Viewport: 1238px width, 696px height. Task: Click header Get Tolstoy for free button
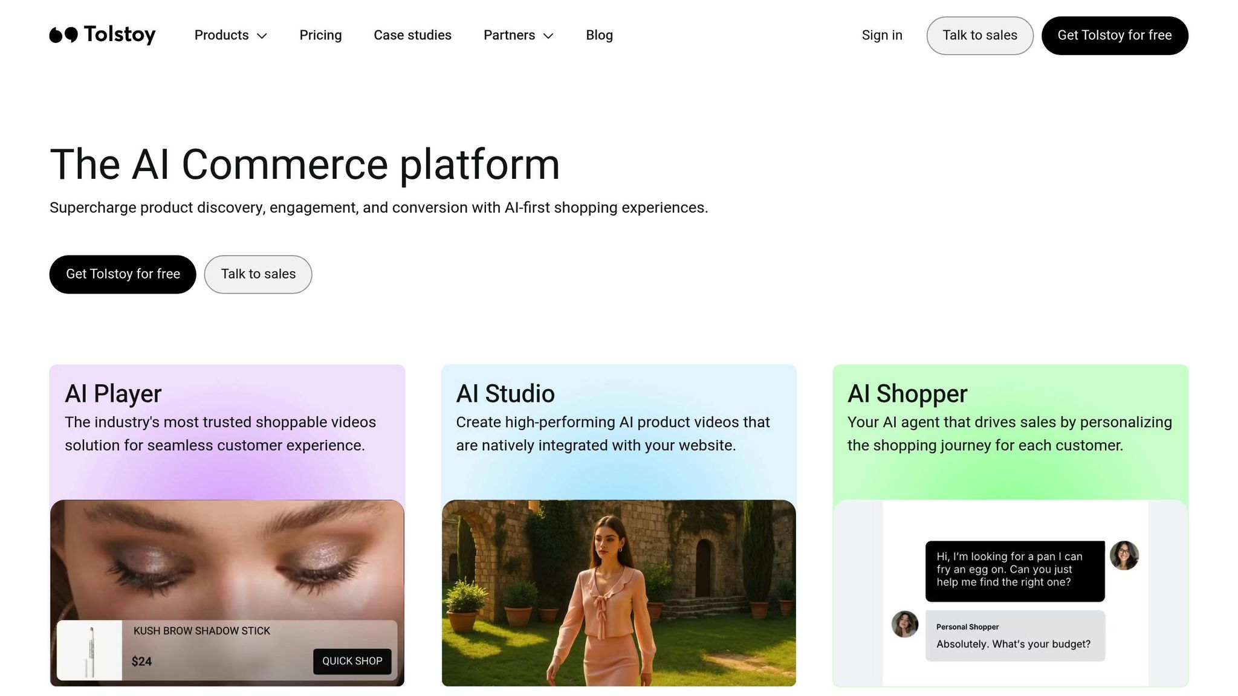coord(1114,35)
